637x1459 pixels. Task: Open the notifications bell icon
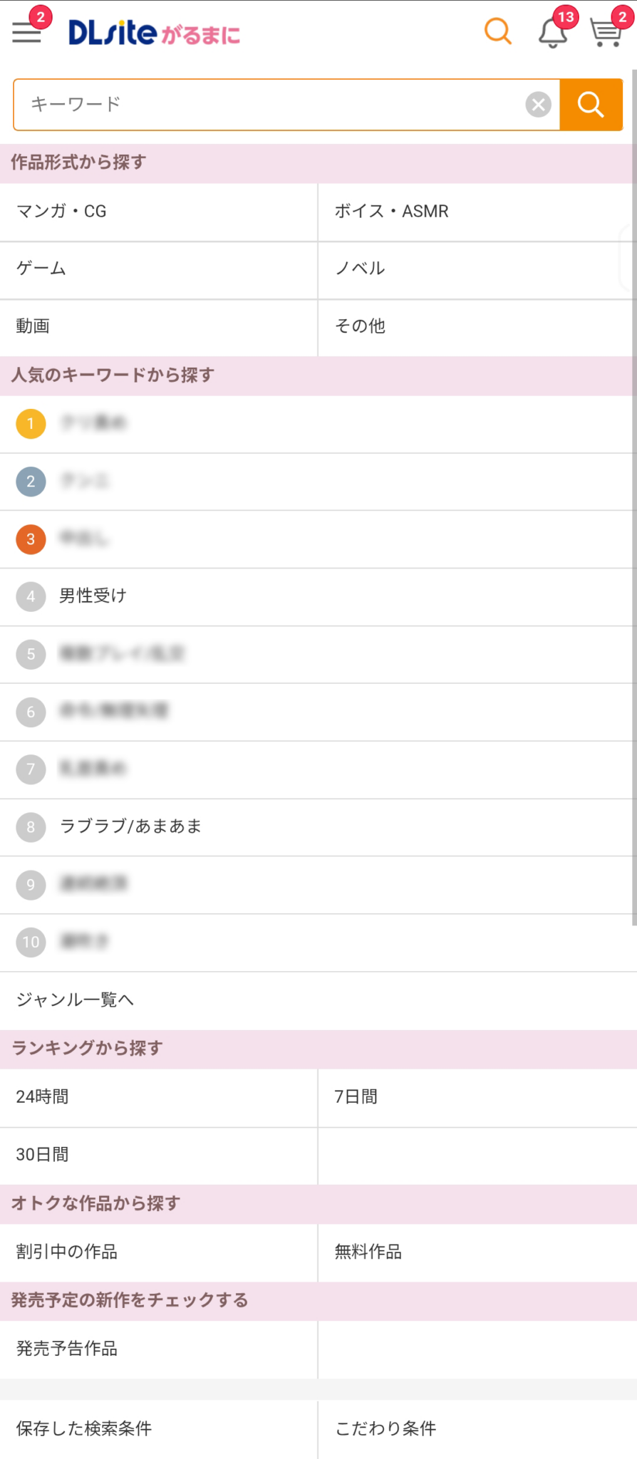coord(553,33)
